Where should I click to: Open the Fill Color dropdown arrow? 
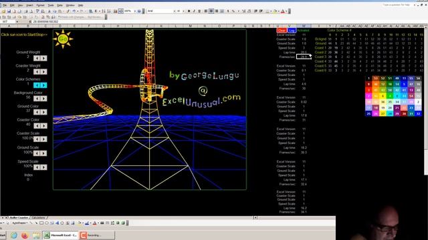click(x=279, y=11)
